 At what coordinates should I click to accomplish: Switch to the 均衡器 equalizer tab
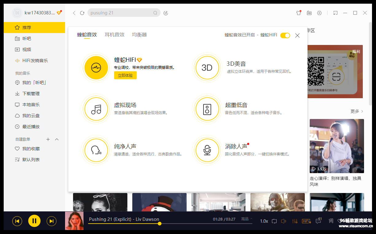139,35
